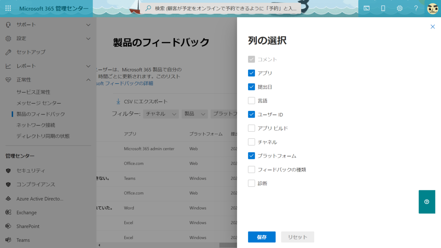
Task: Open the settings gear in header
Action: [399, 8]
